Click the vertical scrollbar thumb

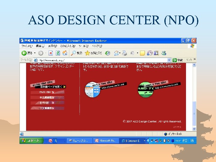coord(194,113)
